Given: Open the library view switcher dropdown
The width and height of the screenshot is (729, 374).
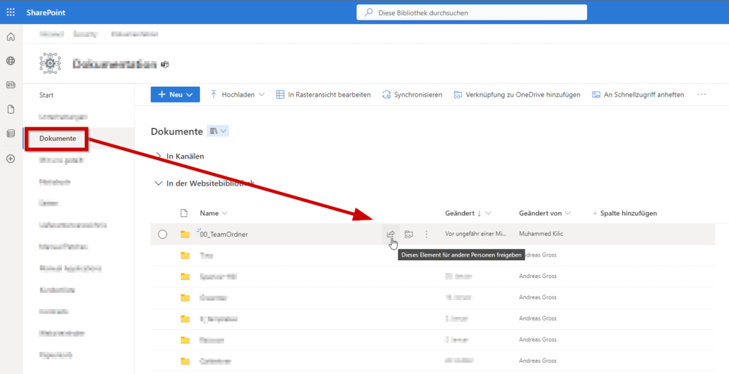Looking at the screenshot, I should (218, 132).
